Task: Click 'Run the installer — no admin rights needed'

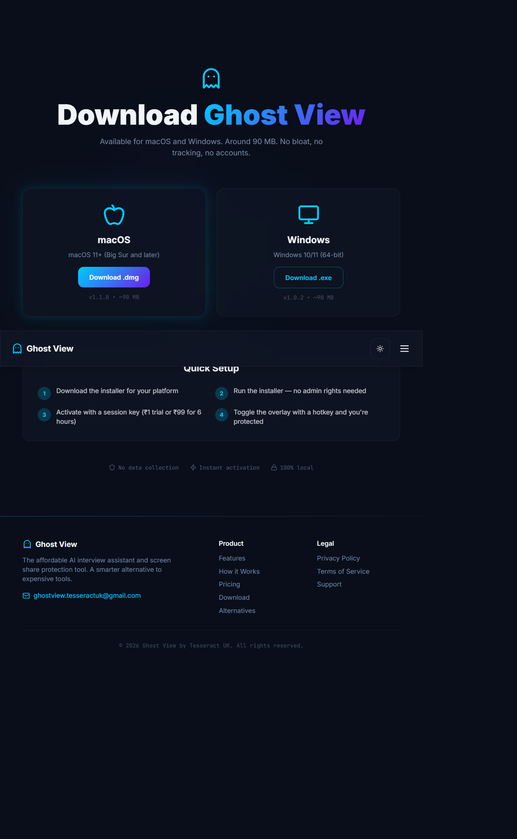Action: click(x=300, y=391)
